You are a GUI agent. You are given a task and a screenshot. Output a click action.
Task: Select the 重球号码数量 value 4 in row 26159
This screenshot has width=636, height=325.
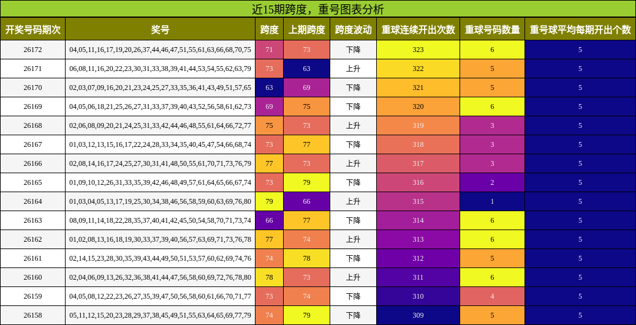[x=493, y=296]
